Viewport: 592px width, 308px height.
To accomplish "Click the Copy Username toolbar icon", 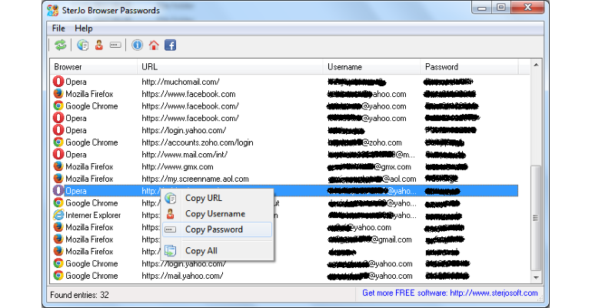I will click(x=99, y=45).
